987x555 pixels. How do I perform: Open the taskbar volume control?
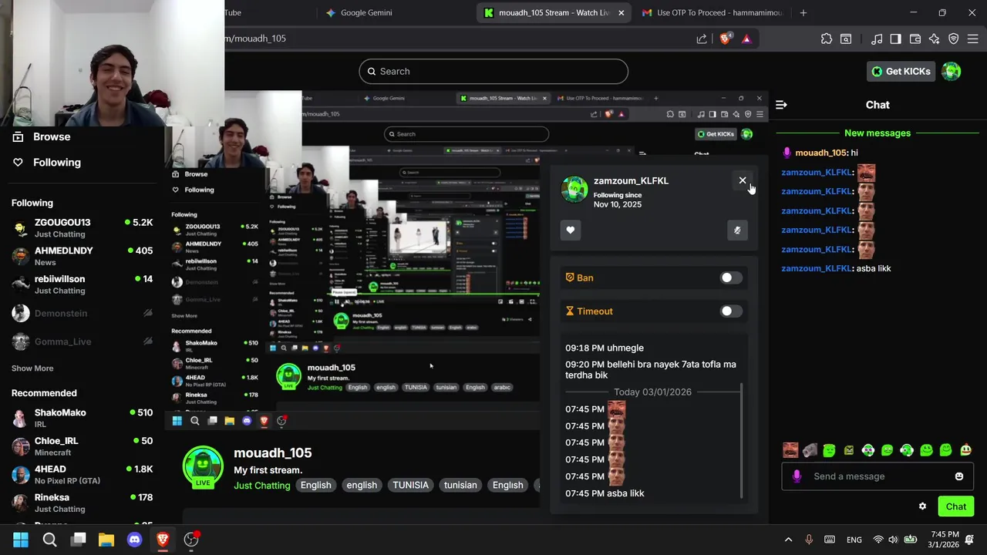click(893, 540)
